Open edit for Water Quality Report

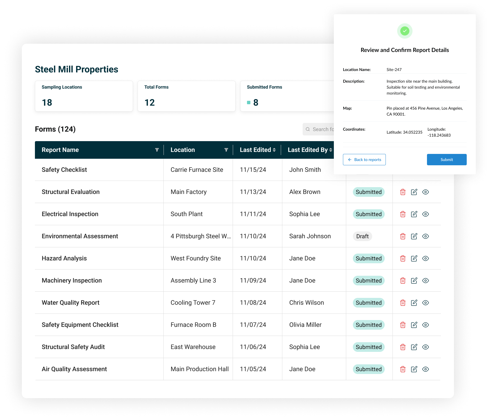coord(414,303)
